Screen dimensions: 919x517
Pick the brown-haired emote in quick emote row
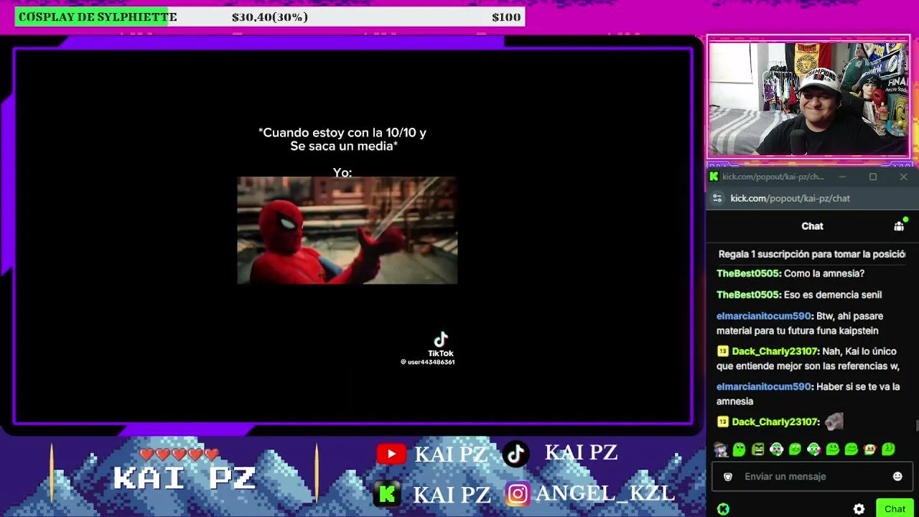pyautogui.click(x=870, y=450)
